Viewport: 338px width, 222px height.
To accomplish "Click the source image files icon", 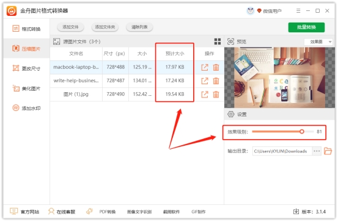I will (56, 41).
